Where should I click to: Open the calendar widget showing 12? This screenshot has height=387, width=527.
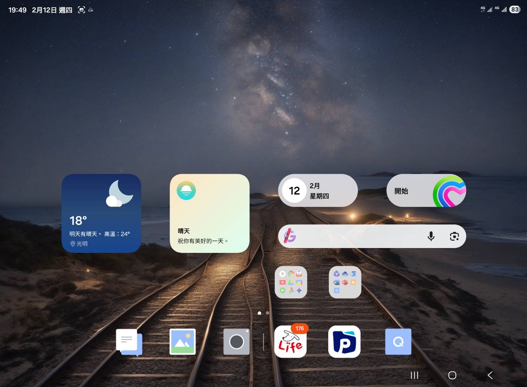pos(318,191)
